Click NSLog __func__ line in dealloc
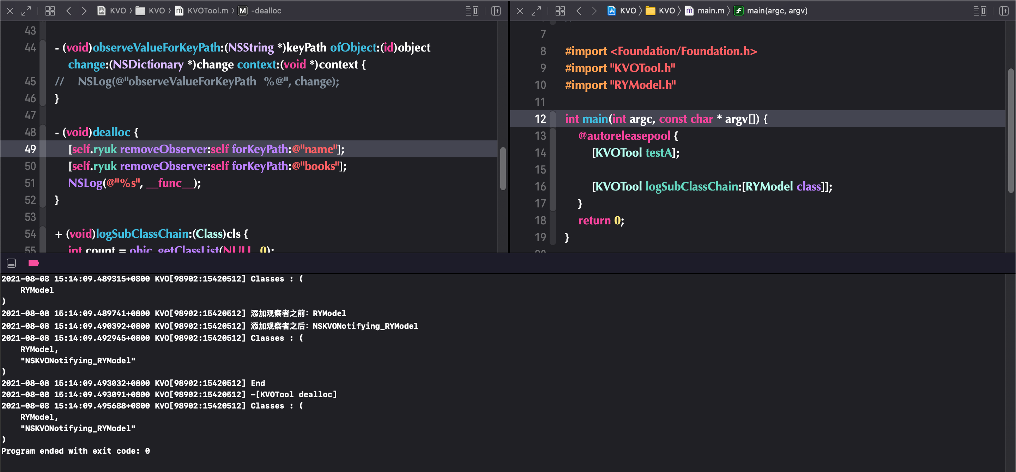Screen dimensions: 1016x472 click(134, 183)
